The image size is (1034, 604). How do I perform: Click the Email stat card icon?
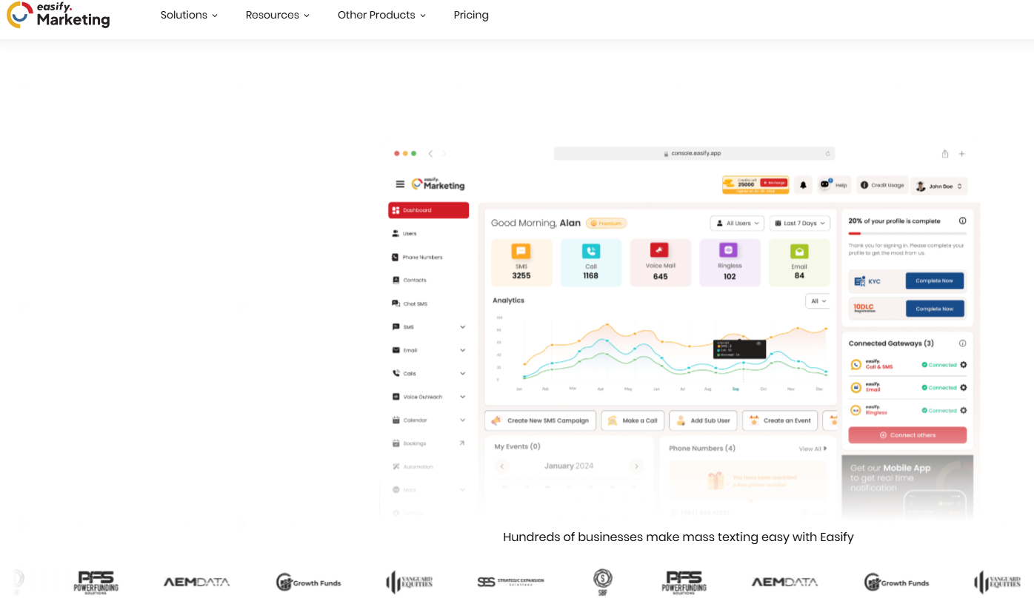(799, 251)
